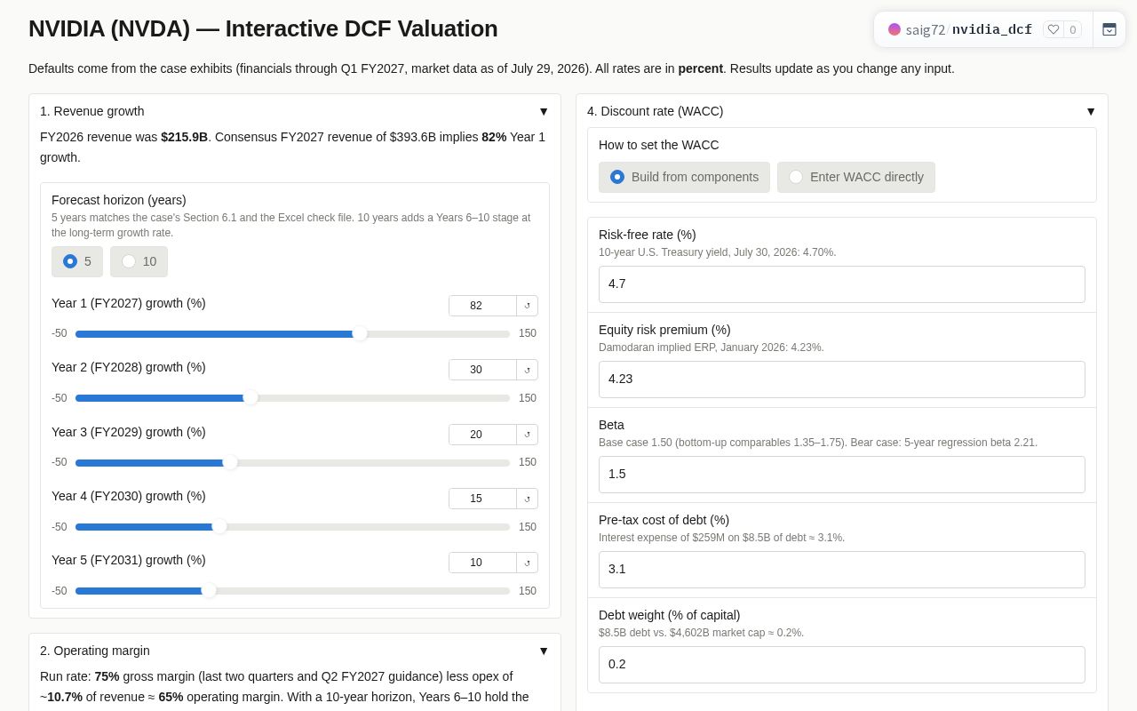Edit the Year 4 growth number box
Image resolution: width=1137 pixels, height=711 pixels.
tap(482, 499)
